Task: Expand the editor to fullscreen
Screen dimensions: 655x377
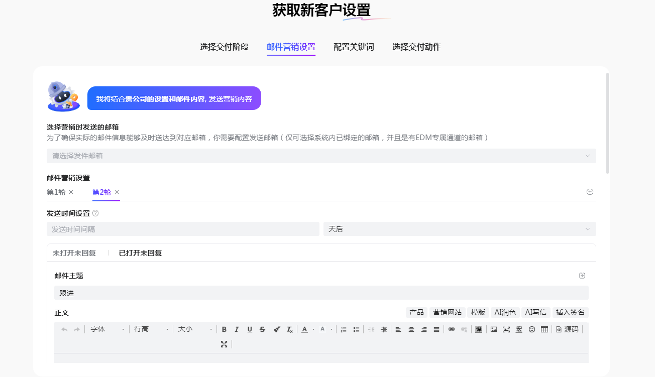Action: 224,344
